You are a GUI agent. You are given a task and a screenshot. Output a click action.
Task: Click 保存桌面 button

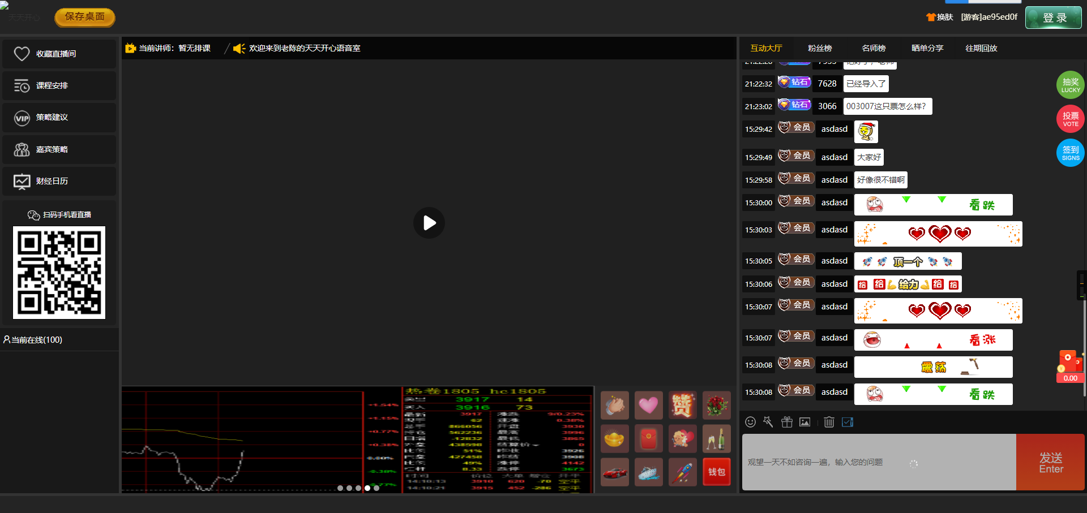point(85,17)
